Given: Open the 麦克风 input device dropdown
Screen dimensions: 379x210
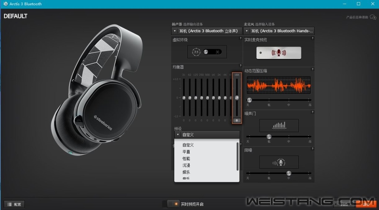Looking at the screenshot, I should [279, 31].
